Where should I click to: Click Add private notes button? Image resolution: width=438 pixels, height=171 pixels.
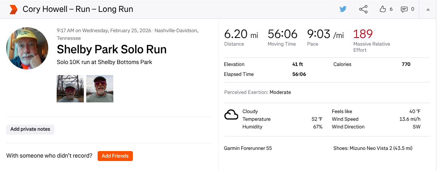pos(30,129)
